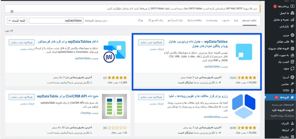
Task: Dismiss the SMTP Mailer notice with X icon
Action: point(12,12)
